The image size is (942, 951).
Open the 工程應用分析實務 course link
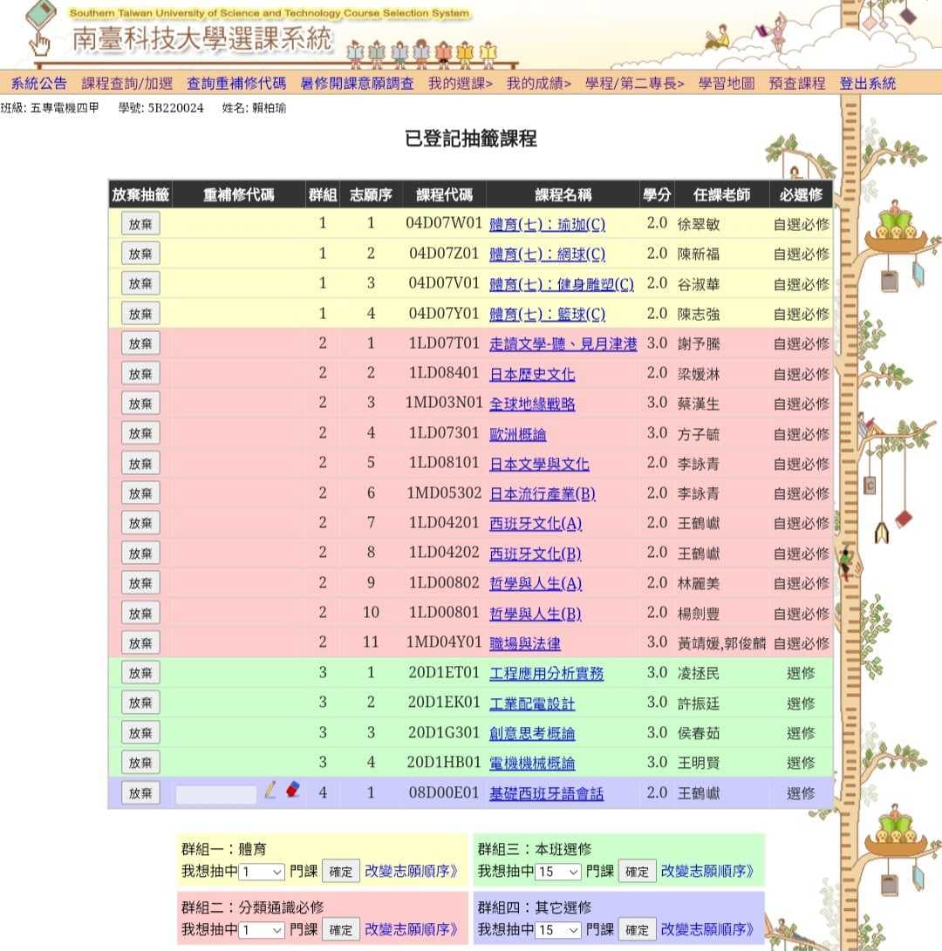546,673
